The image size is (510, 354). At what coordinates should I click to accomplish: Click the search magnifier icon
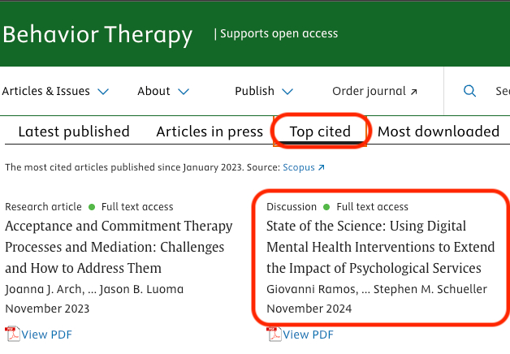click(x=469, y=91)
